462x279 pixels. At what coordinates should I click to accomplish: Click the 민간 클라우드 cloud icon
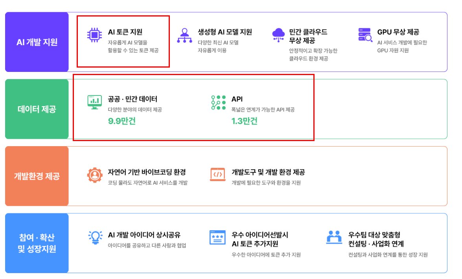pos(278,35)
